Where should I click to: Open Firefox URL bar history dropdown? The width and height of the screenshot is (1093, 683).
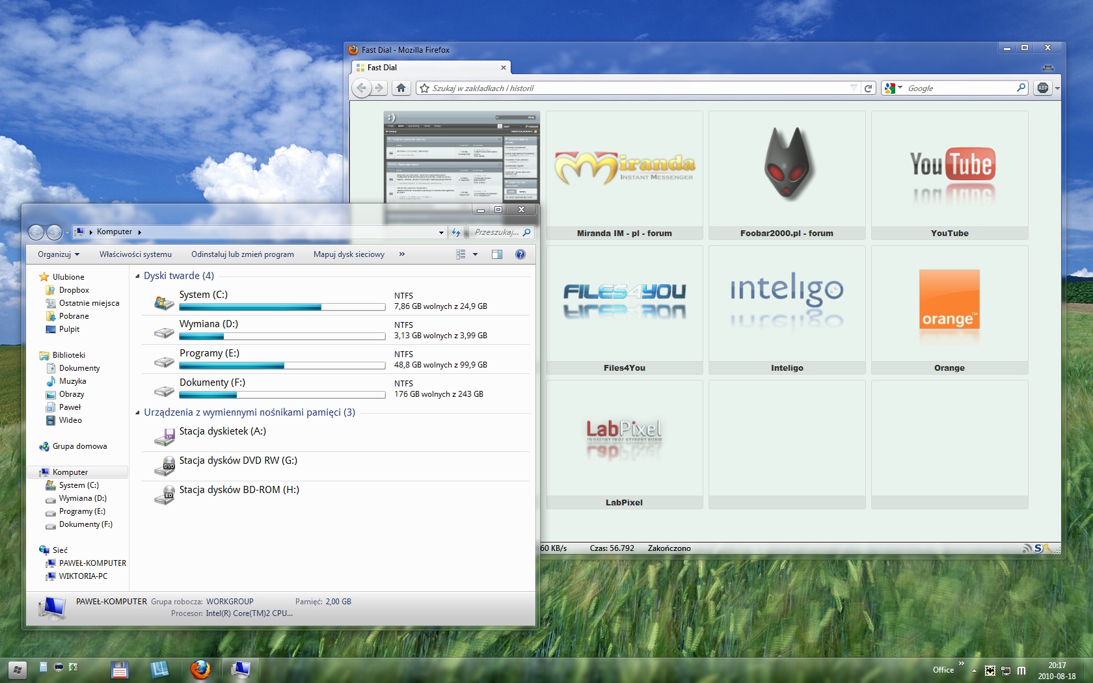(x=854, y=88)
